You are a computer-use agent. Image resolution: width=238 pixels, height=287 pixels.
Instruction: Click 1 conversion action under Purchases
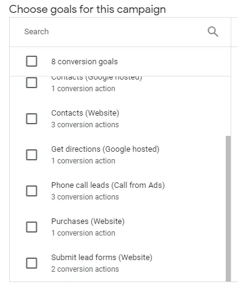pyautogui.click(x=83, y=233)
